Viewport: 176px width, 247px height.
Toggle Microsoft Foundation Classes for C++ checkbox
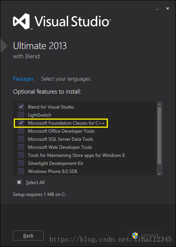(21, 123)
